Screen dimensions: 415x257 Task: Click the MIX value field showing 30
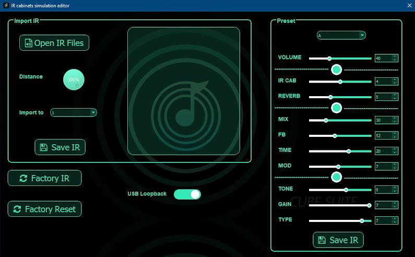[x=386, y=120]
